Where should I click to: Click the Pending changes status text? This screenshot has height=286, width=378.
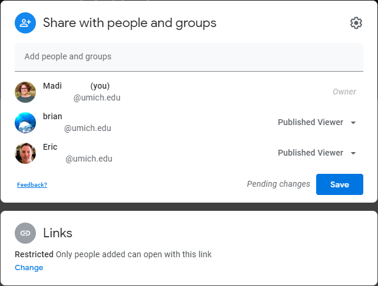click(x=278, y=184)
